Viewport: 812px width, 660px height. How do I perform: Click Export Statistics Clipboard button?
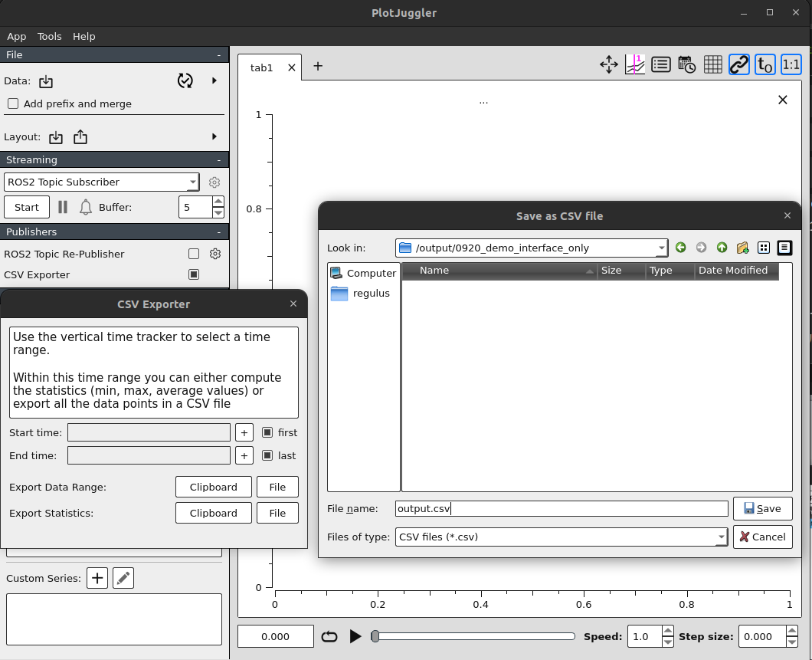[x=214, y=513]
